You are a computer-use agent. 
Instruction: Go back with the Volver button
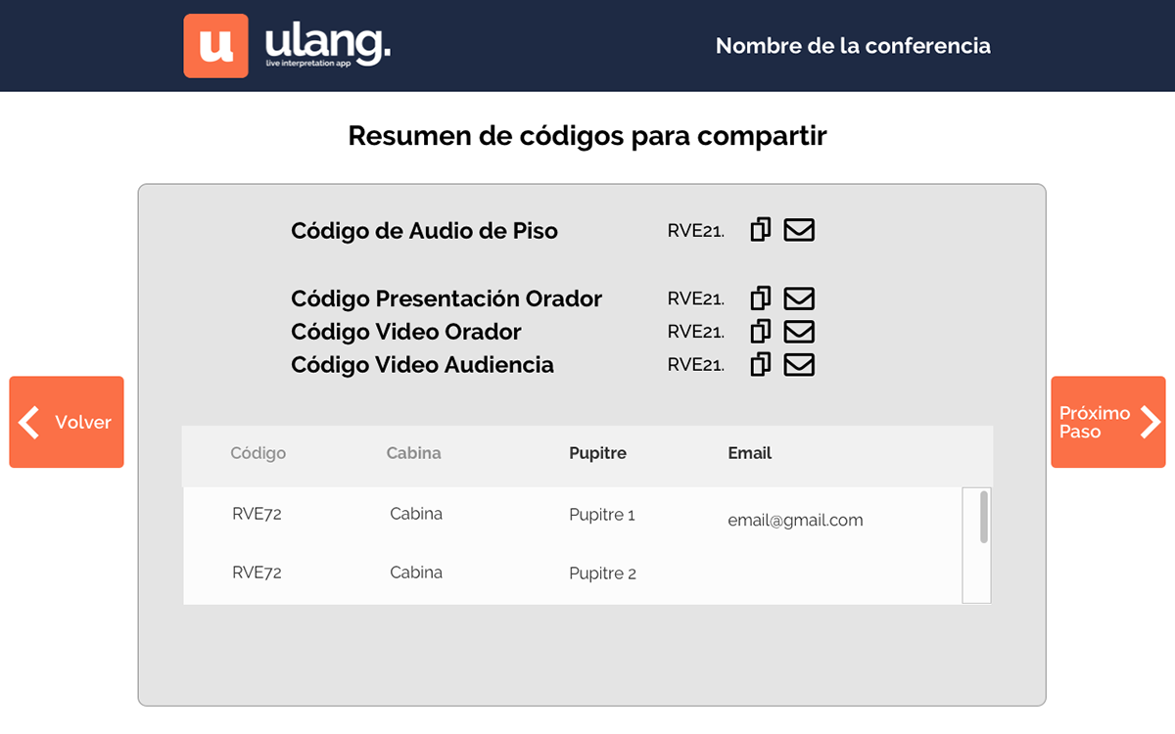pos(67,422)
